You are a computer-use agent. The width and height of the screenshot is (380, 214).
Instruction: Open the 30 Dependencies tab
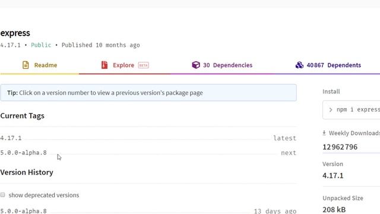[x=222, y=65]
